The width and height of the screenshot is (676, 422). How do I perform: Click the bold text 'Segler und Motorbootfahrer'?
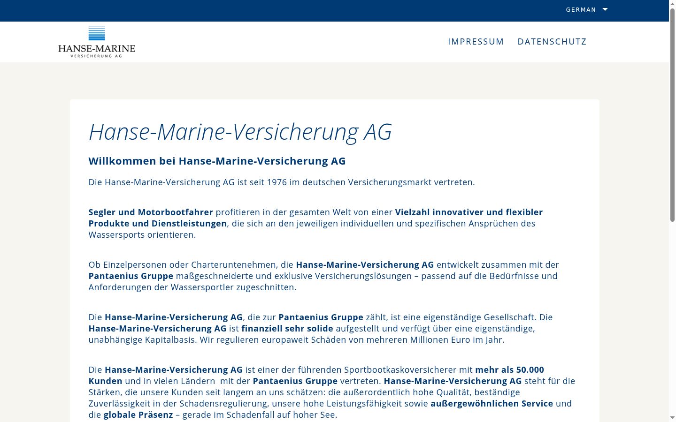click(x=151, y=212)
